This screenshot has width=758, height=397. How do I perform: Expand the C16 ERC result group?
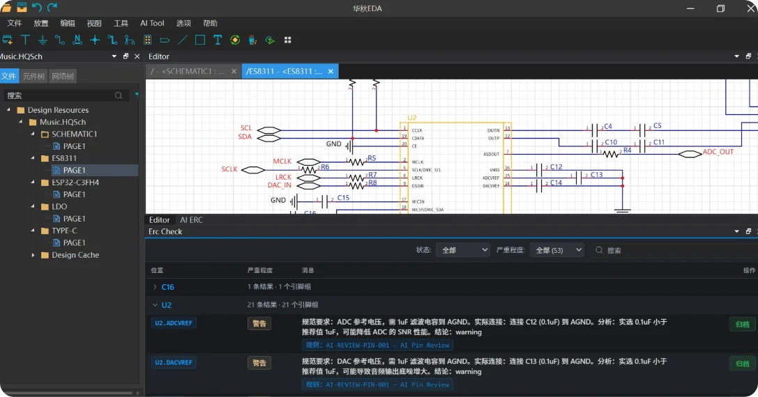(x=155, y=287)
